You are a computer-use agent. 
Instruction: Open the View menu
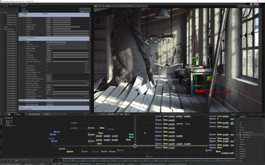tap(22, 4)
